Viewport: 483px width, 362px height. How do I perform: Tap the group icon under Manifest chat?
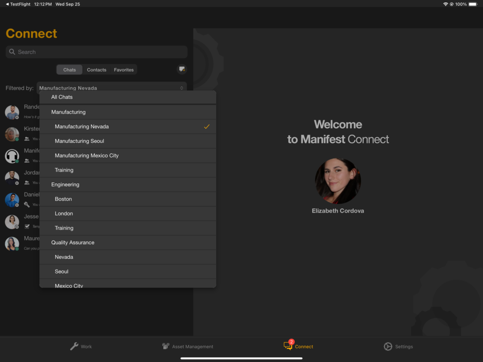pos(27,161)
